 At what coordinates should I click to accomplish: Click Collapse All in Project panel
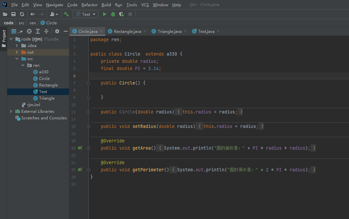46,31
